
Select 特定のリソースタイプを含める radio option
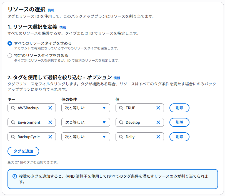click(10, 56)
